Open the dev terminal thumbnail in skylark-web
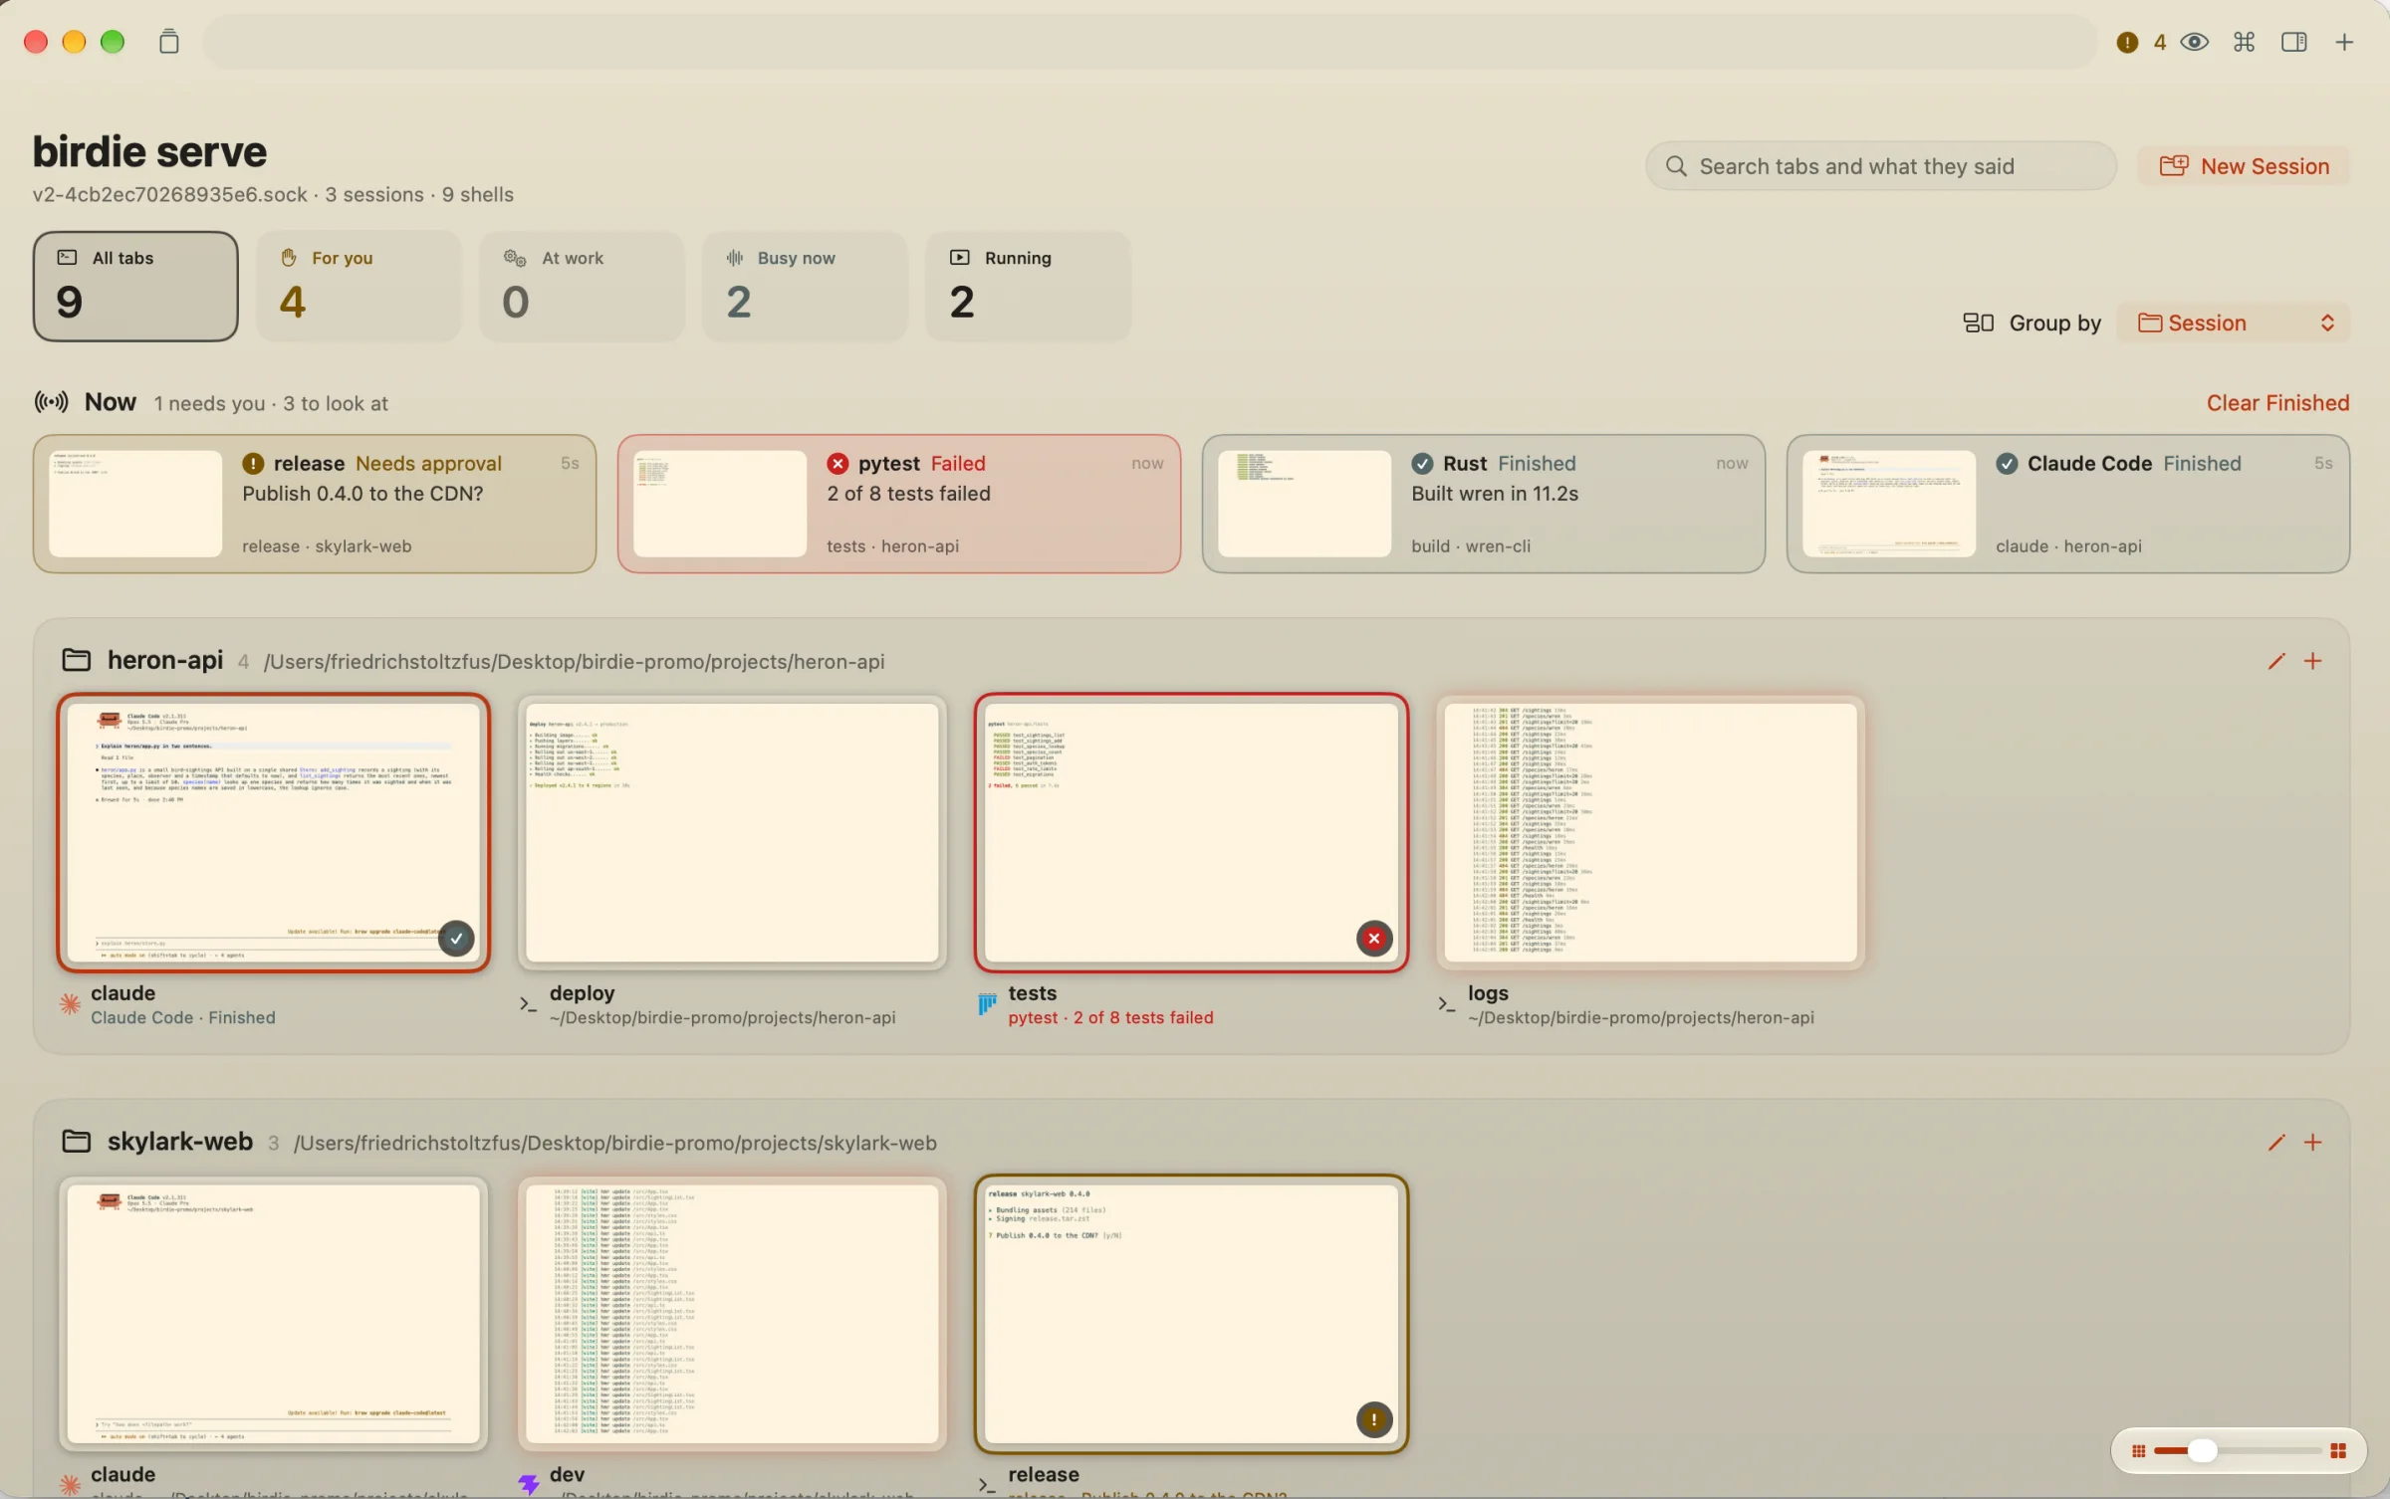Viewport: 2390px width, 1499px height. coord(732,1314)
